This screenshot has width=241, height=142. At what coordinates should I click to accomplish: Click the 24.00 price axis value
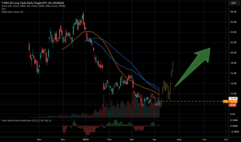pos(233,32)
